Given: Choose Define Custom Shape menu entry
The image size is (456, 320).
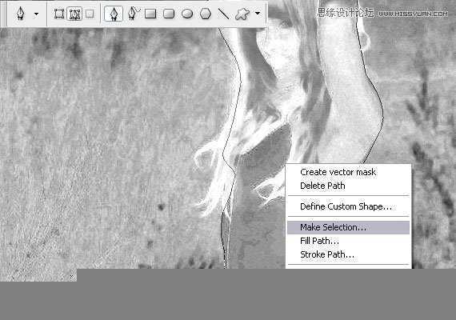Looking at the screenshot, I should (348, 206).
